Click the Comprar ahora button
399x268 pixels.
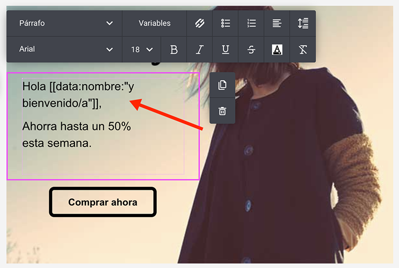[x=103, y=202]
